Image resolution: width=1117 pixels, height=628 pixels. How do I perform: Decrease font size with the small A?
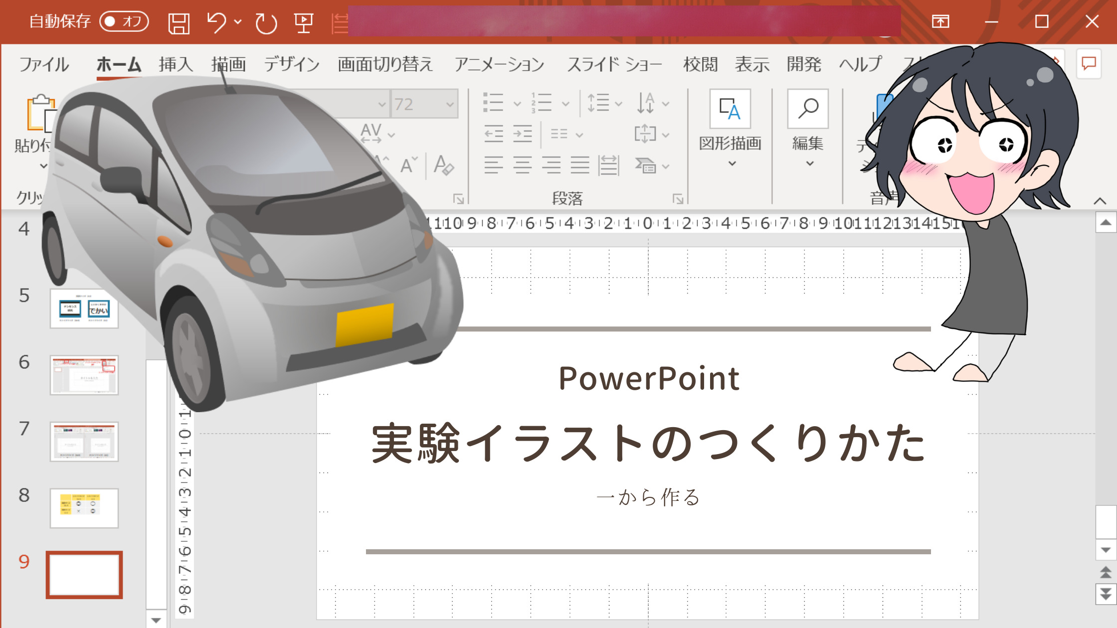coord(409,165)
